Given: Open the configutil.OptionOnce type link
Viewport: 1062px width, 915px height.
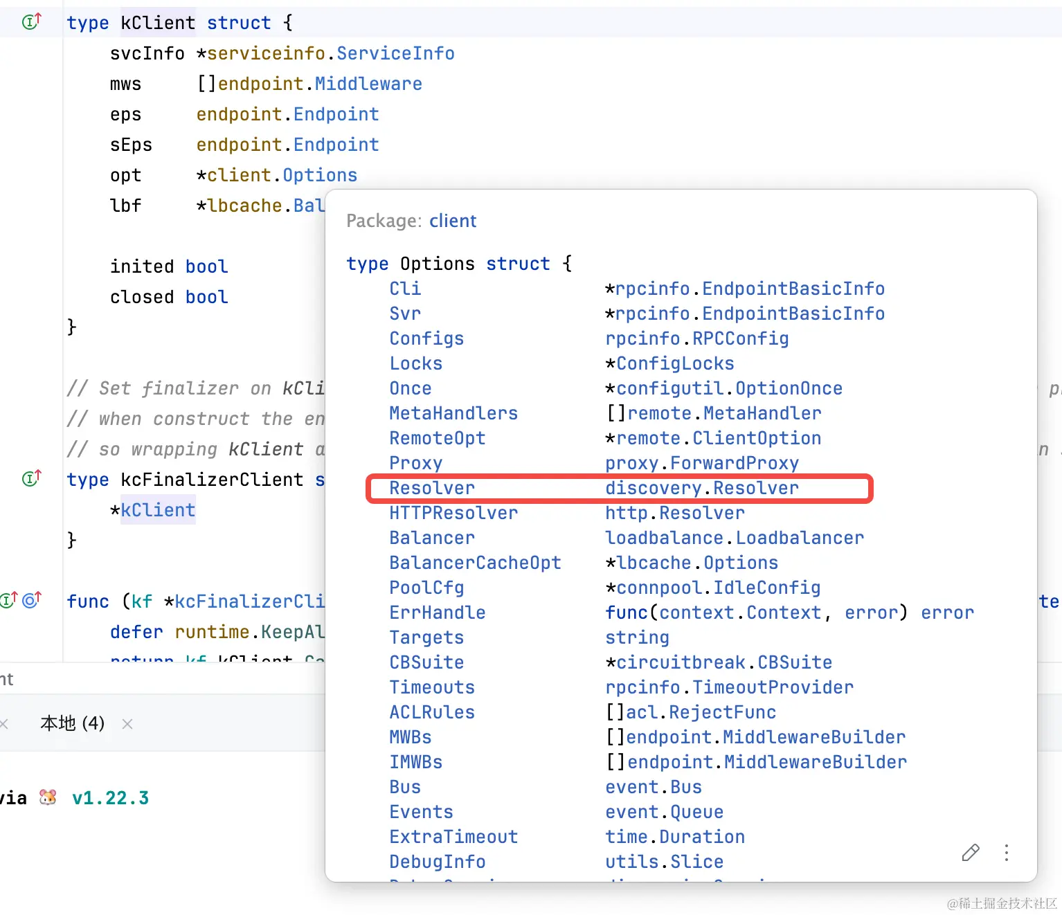Looking at the screenshot, I should point(730,388).
